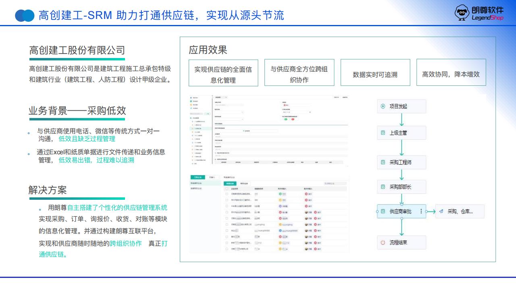Tick the second row checkbox in company table

(x=227, y=200)
